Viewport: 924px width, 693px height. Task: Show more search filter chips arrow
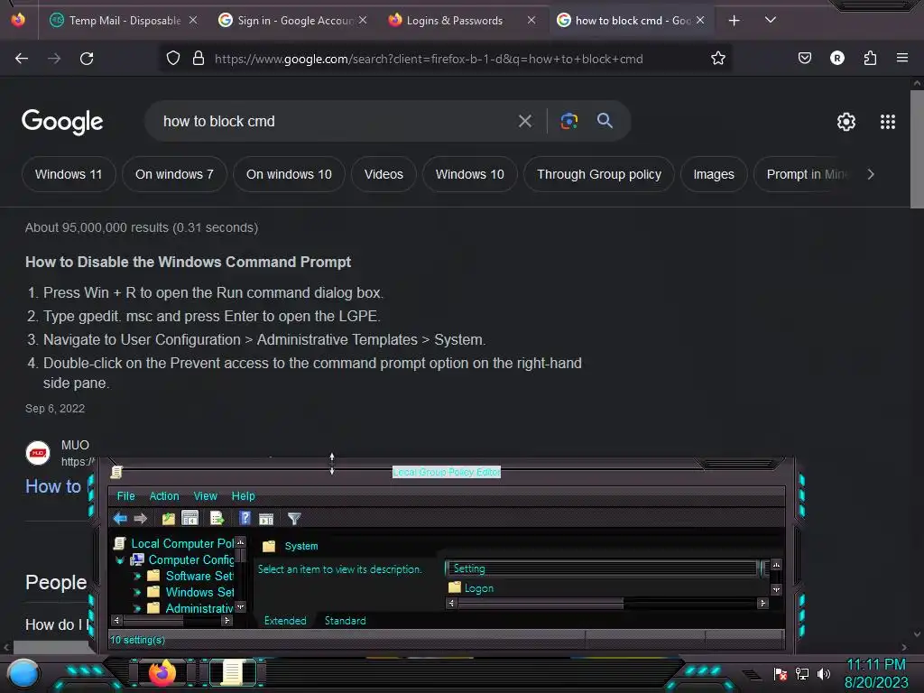click(x=871, y=174)
